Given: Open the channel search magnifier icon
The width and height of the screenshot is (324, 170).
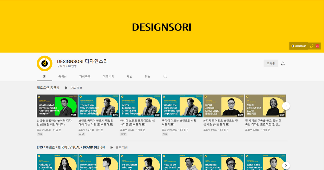Looking at the screenshot, I should pos(165,76).
